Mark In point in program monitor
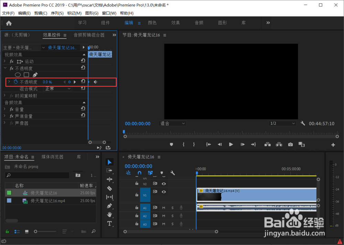The height and width of the screenshot is (245, 344). click(183, 144)
